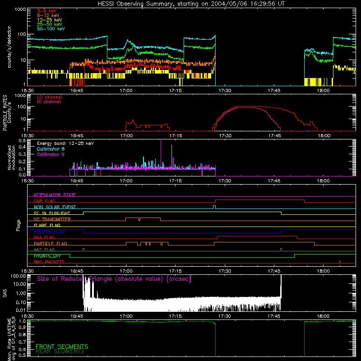Select the 25-50 keV legend label
The width and height of the screenshot is (361, 361).
[x=50, y=24]
